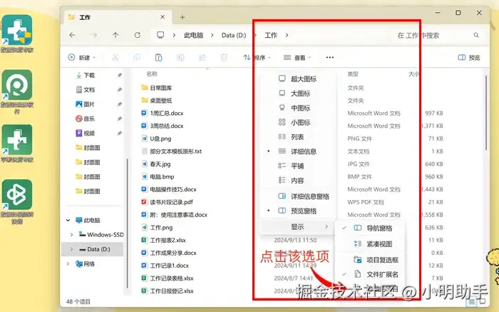Click the search magnifier icon

click(x=476, y=35)
